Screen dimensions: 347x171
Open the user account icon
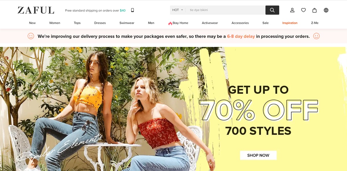[292, 10]
